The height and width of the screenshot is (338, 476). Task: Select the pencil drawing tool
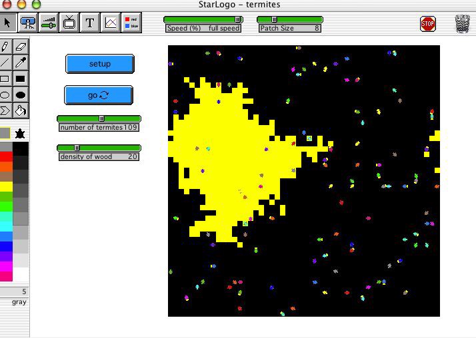click(x=5, y=47)
